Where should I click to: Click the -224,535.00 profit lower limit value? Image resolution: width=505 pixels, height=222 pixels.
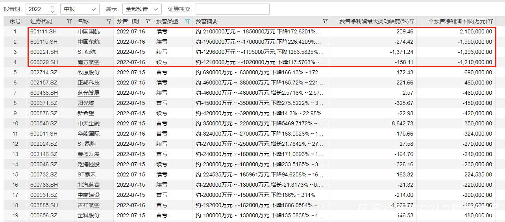[476, 174]
